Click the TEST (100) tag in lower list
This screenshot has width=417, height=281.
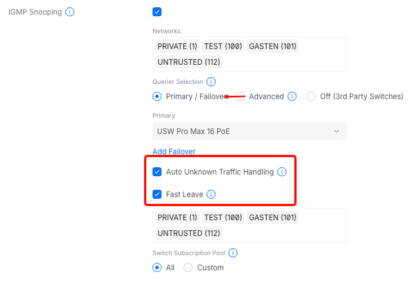point(223,217)
